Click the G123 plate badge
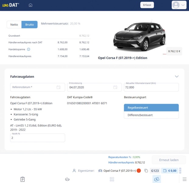189x183 pixels. (155, 171)
